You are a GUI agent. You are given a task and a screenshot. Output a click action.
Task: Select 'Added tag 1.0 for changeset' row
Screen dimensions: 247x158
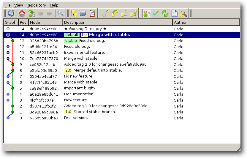click(122, 106)
